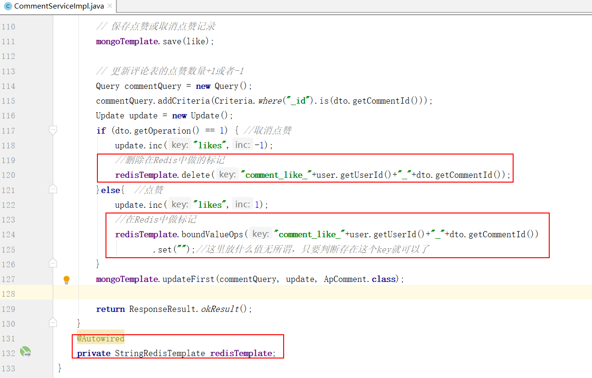The height and width of the screenshot is (378, 592).
Task: Click the Spring bean gutter icon on line 132
Action: tap(26, 353)
